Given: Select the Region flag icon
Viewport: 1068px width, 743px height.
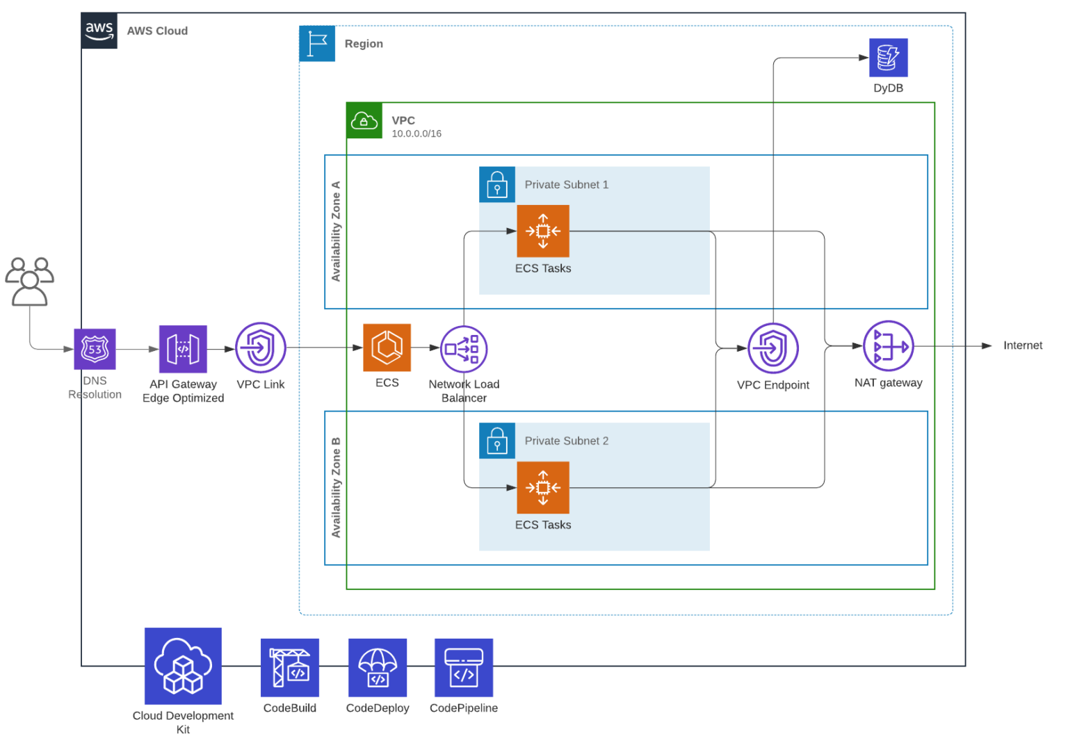Looking at the screenshot, I should [x=317, y=44].
